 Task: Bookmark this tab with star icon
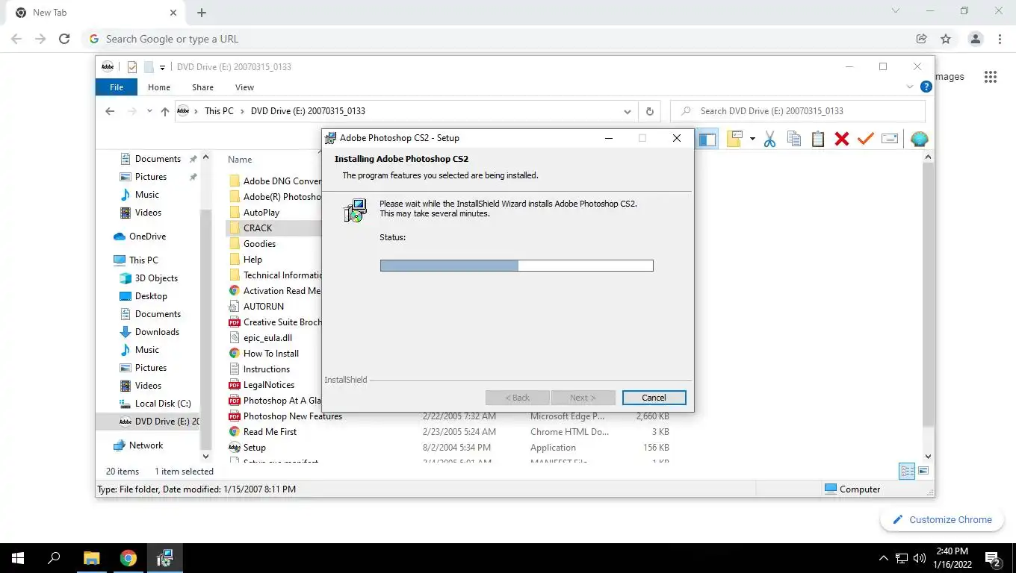pyautogui.click(x=946, y=39)
